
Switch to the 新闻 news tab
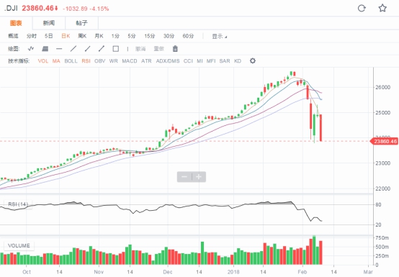click(x=49, y=23)
